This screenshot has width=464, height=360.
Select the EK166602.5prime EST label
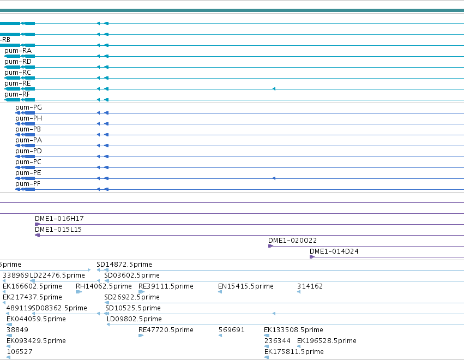pyautogui.click(x=32, y=286)
